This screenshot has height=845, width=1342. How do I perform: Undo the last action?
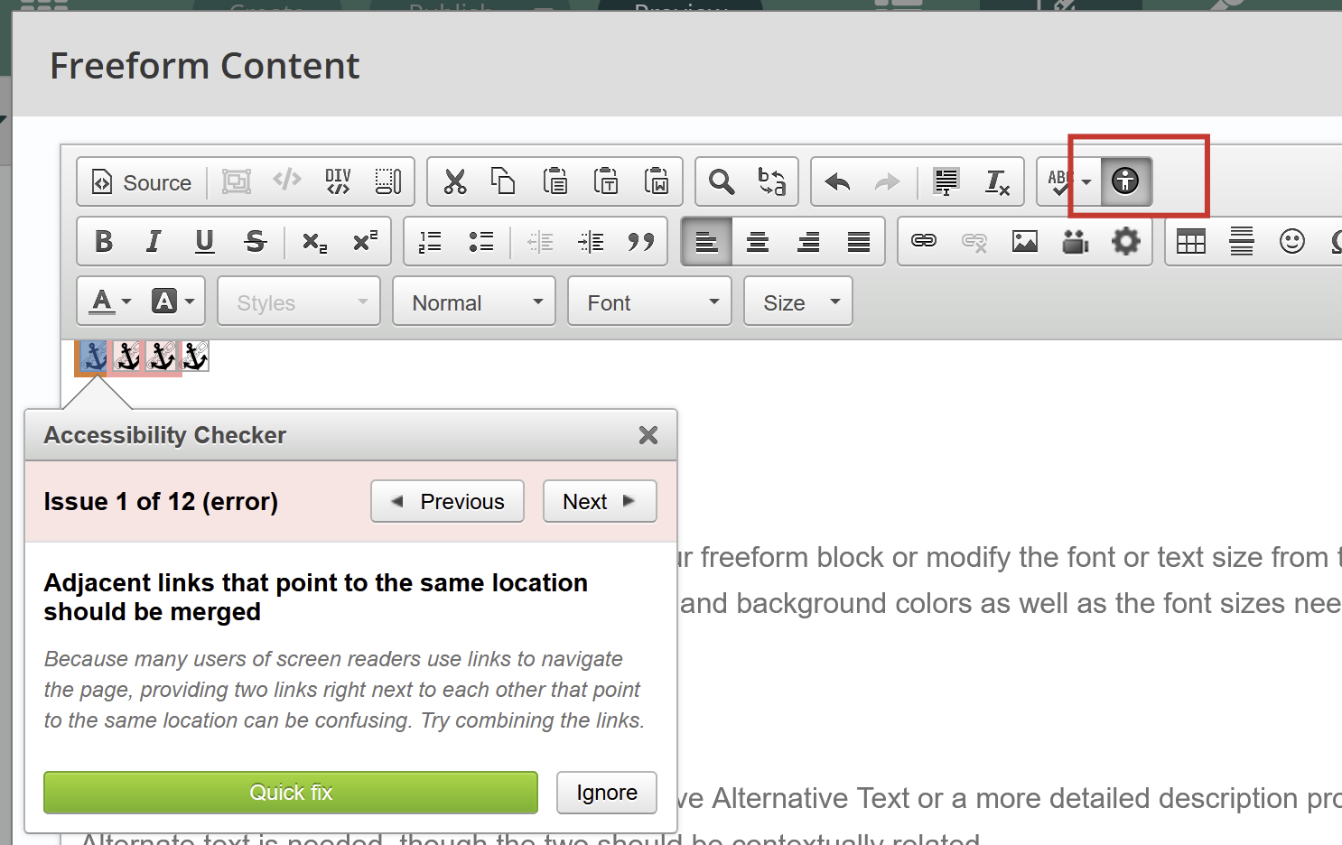click(837, 182)
